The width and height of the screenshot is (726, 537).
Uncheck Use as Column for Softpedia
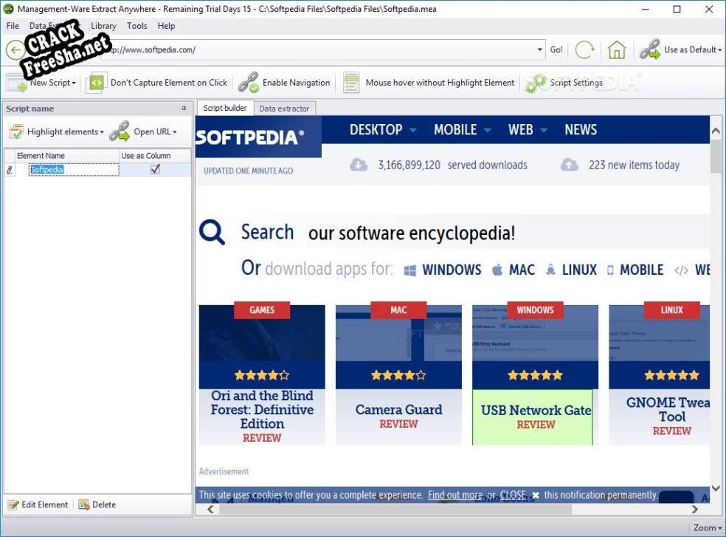coord(155,169)
